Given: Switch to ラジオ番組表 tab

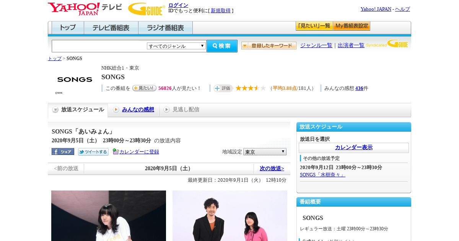Looking at the screenshot, I should click(166, 28).
